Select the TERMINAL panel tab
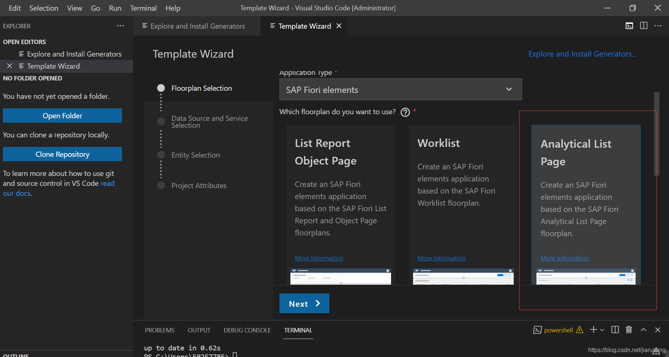Image resolution: width=669 pixels, height=357 pixels. tap(298, 330)
